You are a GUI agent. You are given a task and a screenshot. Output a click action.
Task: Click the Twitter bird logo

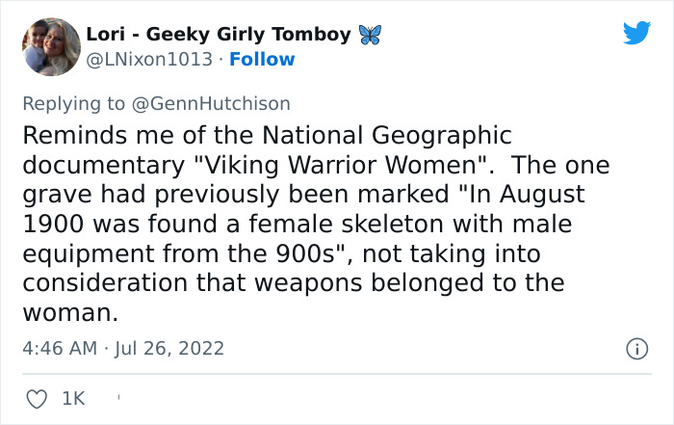pyautogui.click(x=636, y=33)
